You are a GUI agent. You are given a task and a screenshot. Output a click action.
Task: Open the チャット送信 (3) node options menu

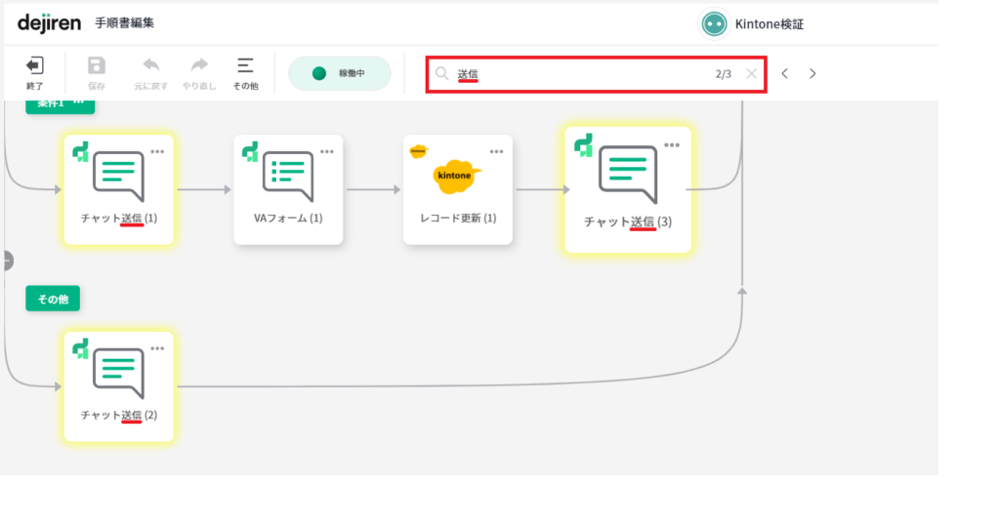coord(672,145)
